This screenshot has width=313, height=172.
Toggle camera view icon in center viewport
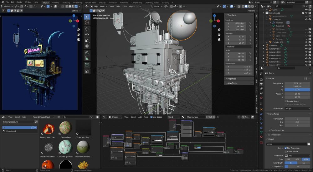click(219, 40)
